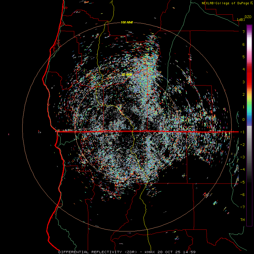
Task: Click the -5 value on the scale
Action: (242, 182)
